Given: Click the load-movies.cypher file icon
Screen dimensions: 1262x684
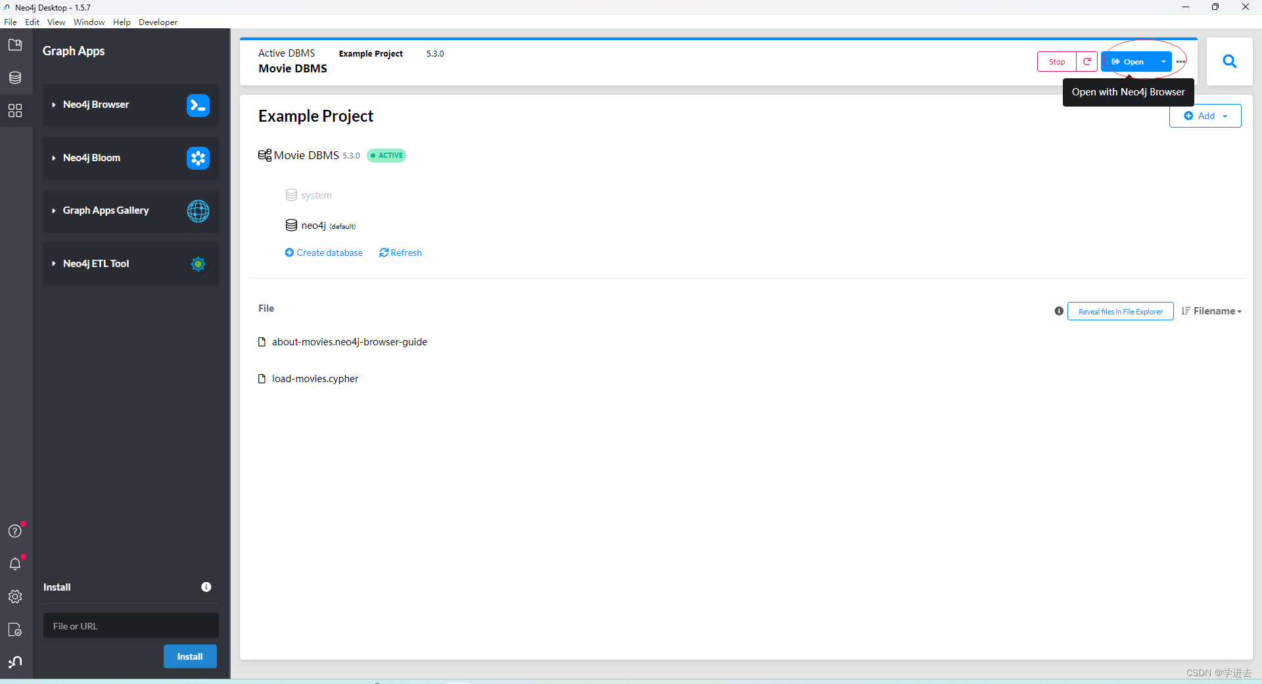Looking at the screenshot, I should [x=262, y=379].
